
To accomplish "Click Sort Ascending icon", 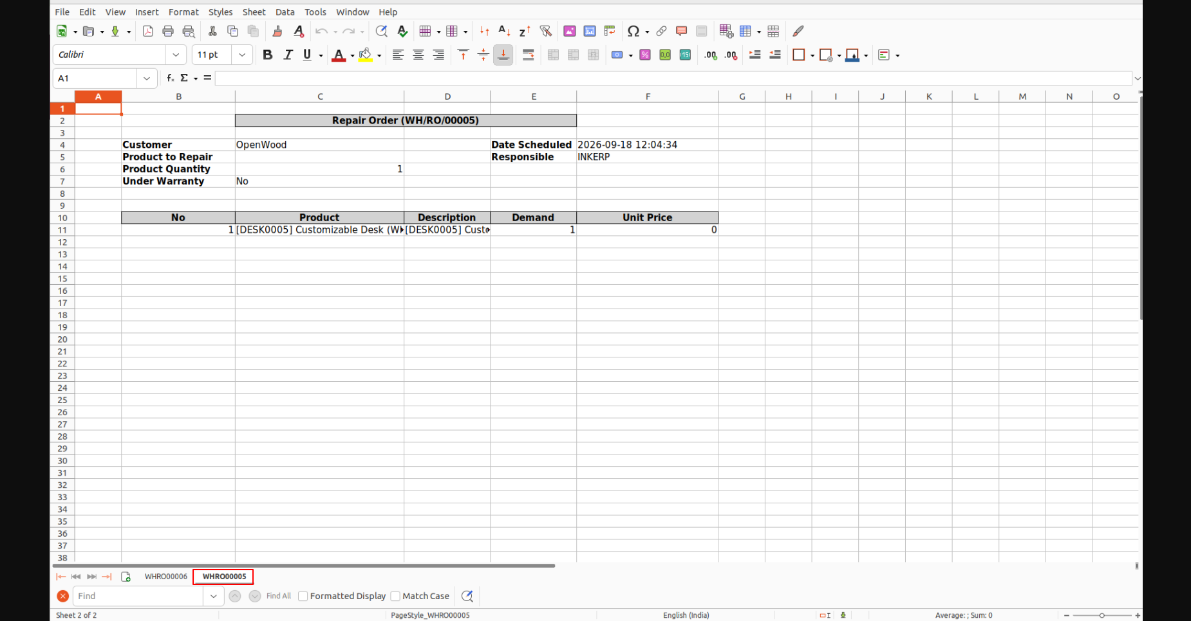I will tap(505, 31).
